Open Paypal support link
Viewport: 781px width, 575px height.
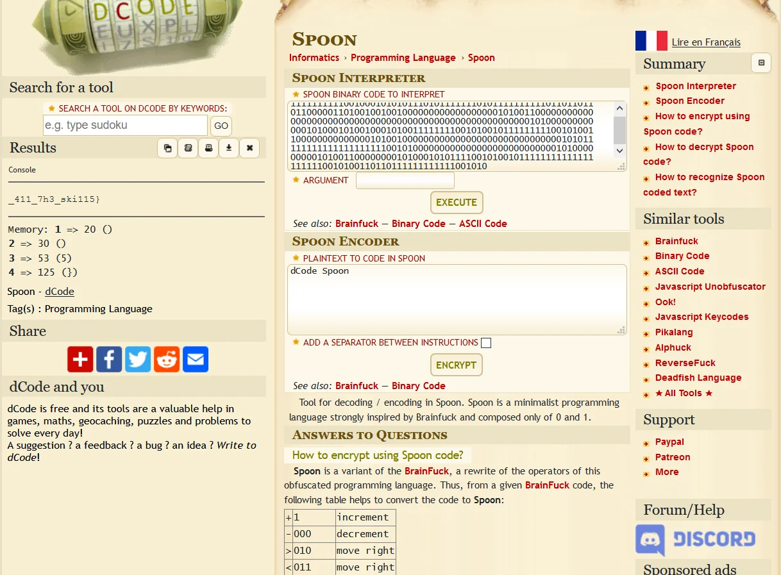(x=669, y=442)
